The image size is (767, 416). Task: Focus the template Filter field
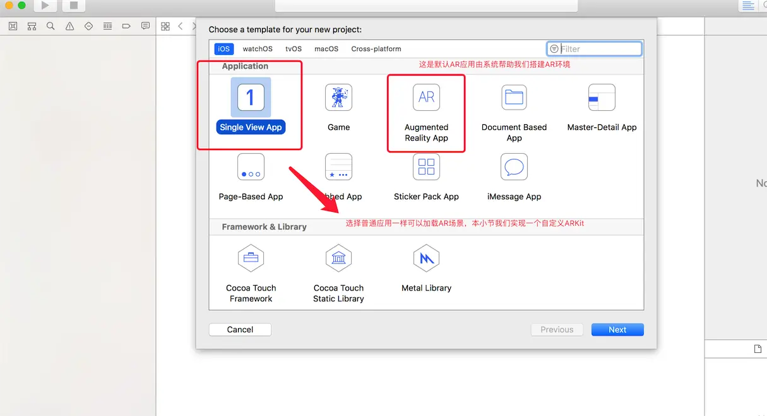tap(594, 49)
